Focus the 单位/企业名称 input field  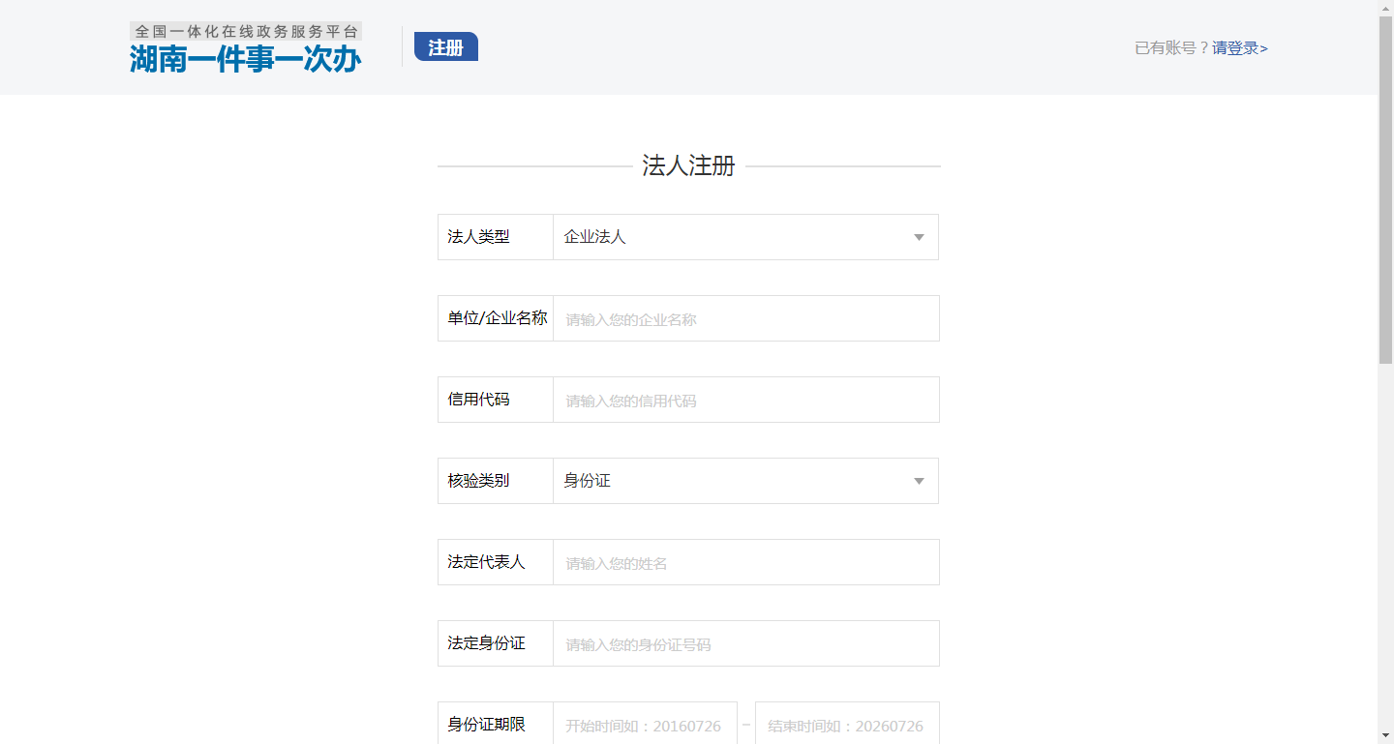(745, 319)
